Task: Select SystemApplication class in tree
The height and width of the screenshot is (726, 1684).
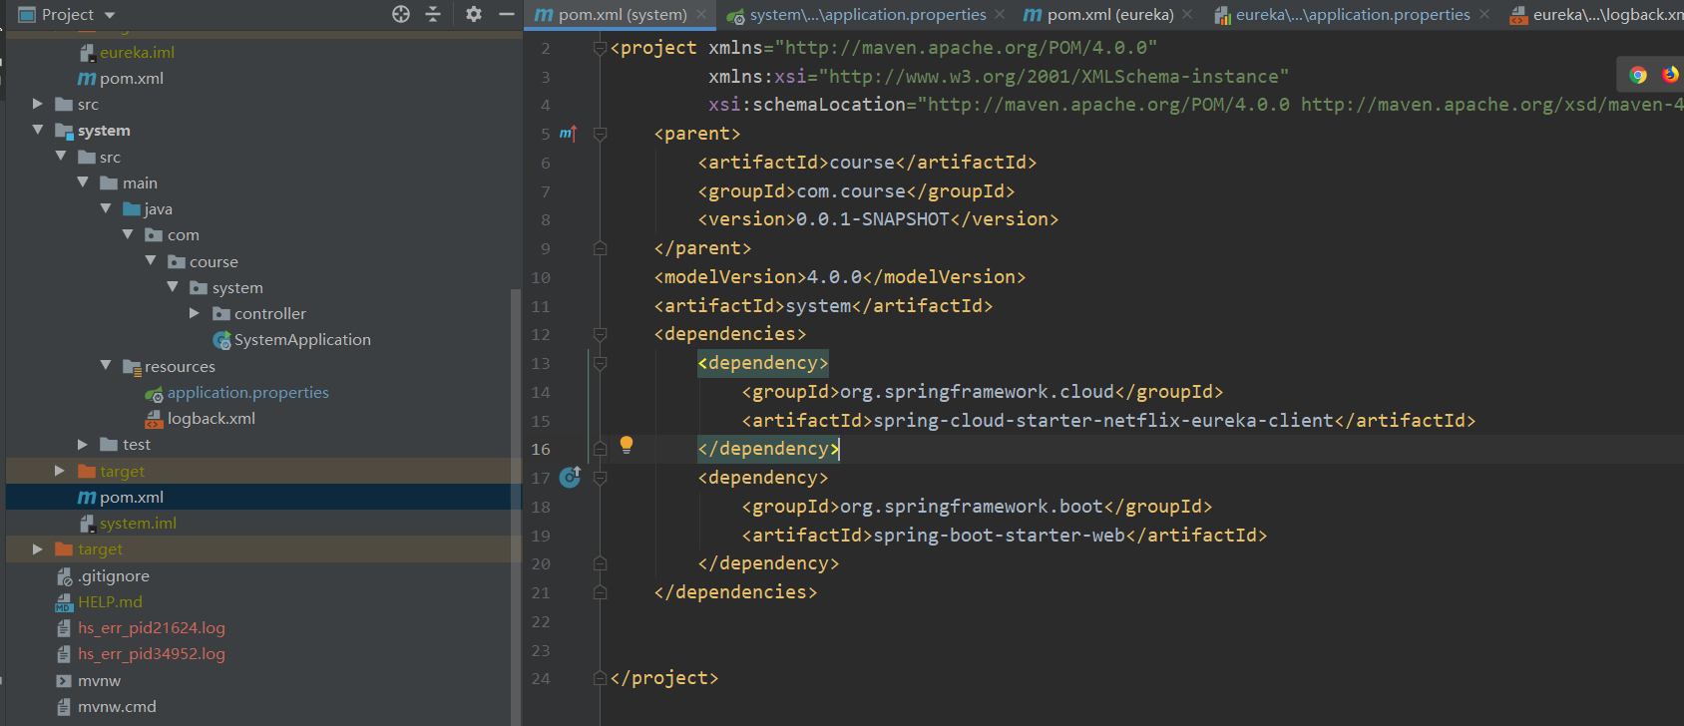Action: point(302,340)
